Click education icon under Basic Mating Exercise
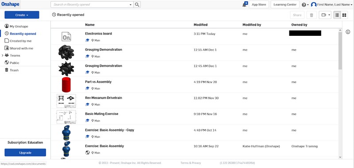This screenshot has width=354, height=168. click(x=87, y=121)
